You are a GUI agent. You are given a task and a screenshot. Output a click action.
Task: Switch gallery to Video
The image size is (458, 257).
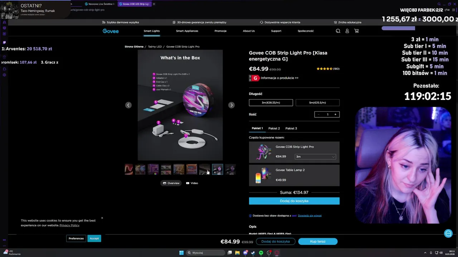coord(192,183)
